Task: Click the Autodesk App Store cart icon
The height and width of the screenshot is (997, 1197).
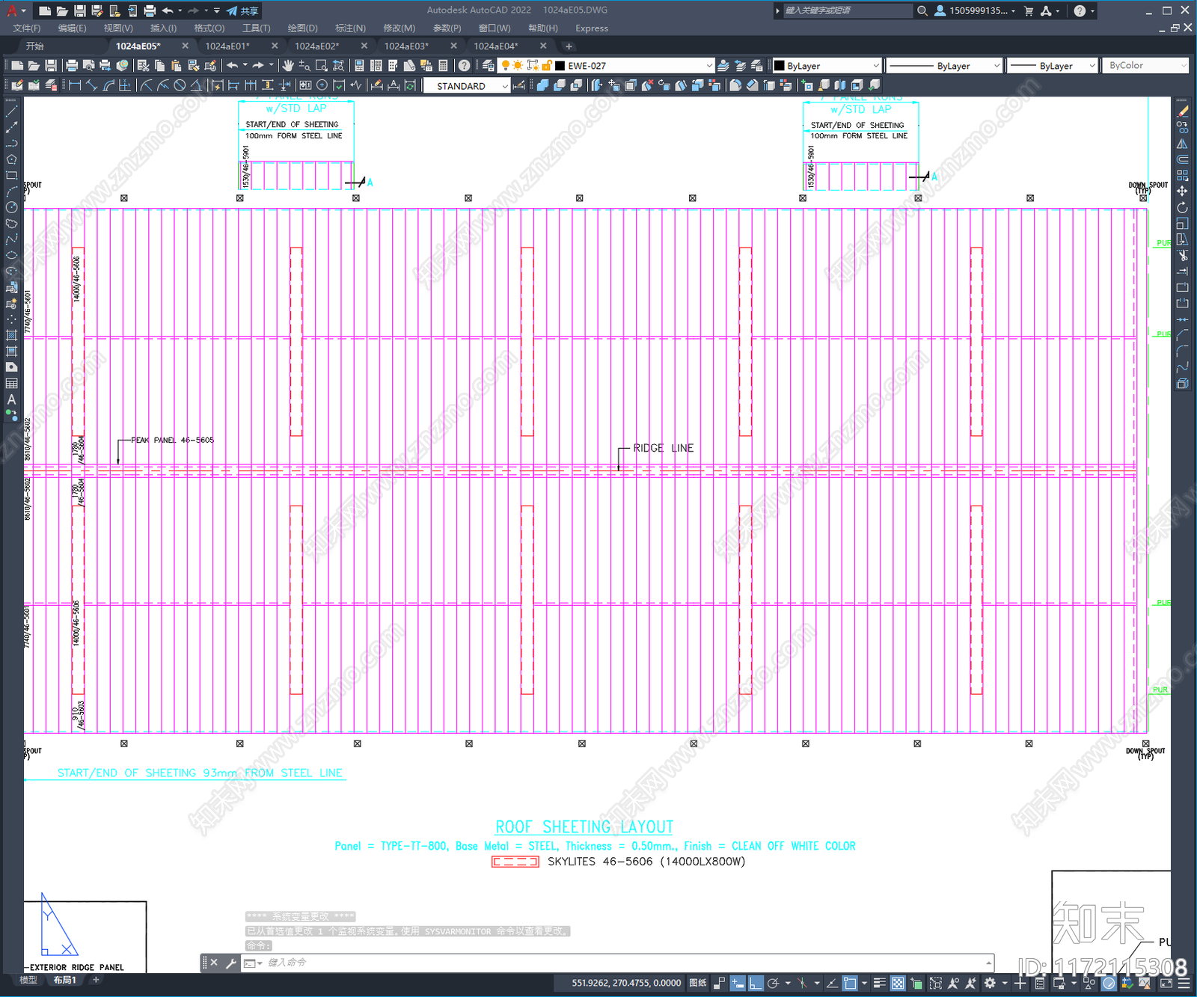Action: [1029, 10]
